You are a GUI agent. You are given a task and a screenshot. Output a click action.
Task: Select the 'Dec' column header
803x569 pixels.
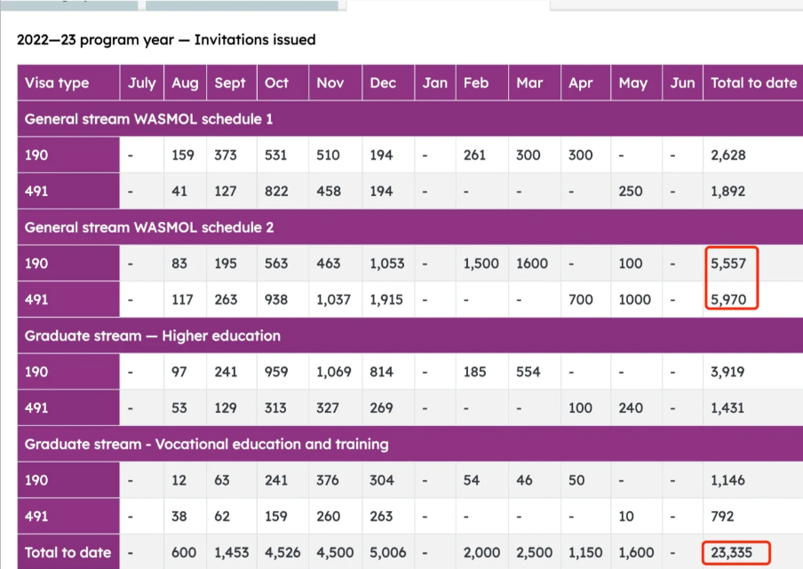pos(388,83)
